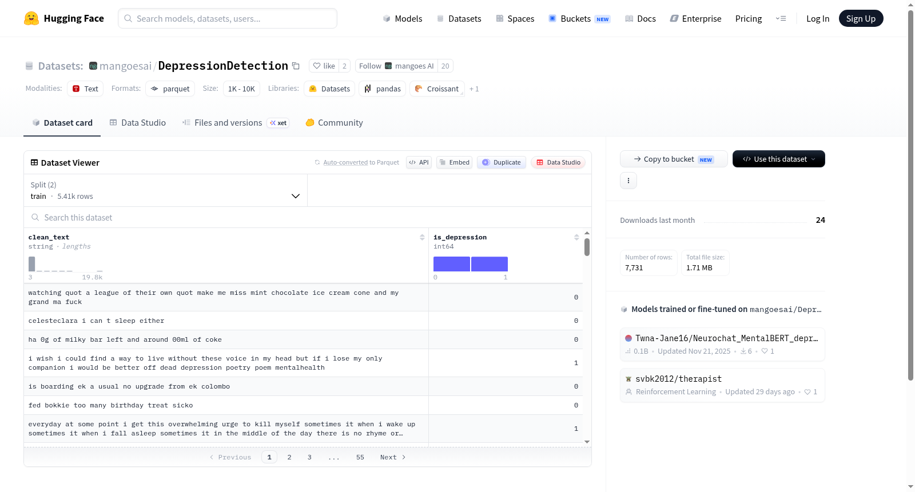The height and width of the screenshot is (492, 915).
Task: Expand the Use this dataset dropdown
Action: pos(779,159)
